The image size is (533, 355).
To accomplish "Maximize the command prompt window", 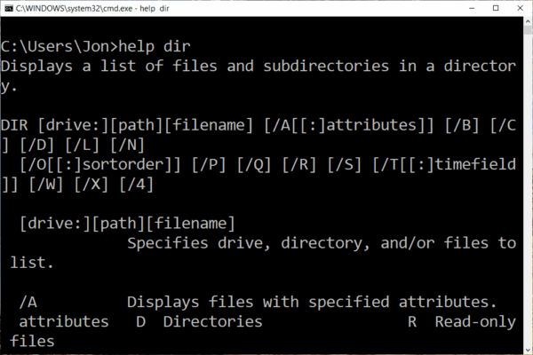I will point(496,8).
